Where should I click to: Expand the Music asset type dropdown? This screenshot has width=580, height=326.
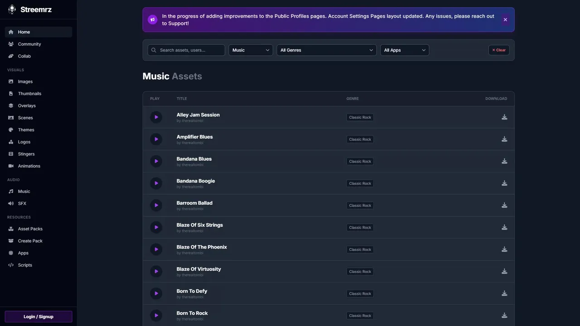(x=251, y=50)
